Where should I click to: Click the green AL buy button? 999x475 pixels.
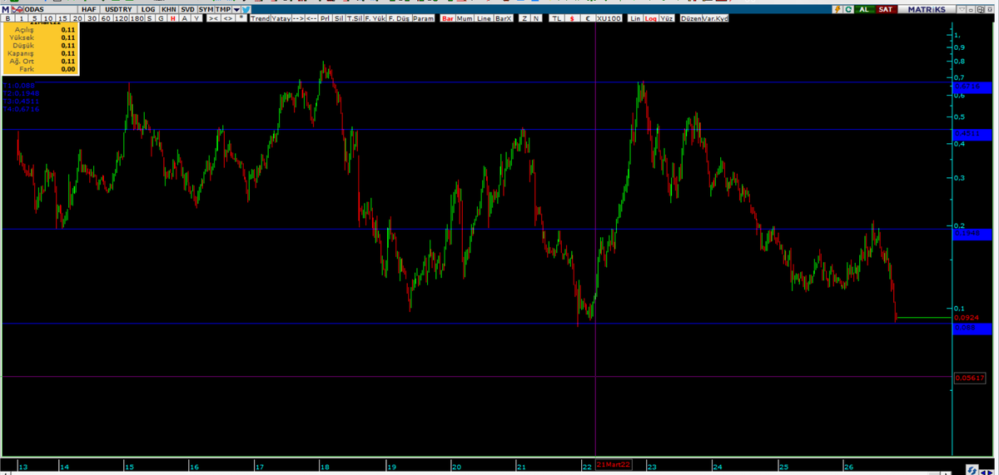pyautogui.click(x=864, y=9)
